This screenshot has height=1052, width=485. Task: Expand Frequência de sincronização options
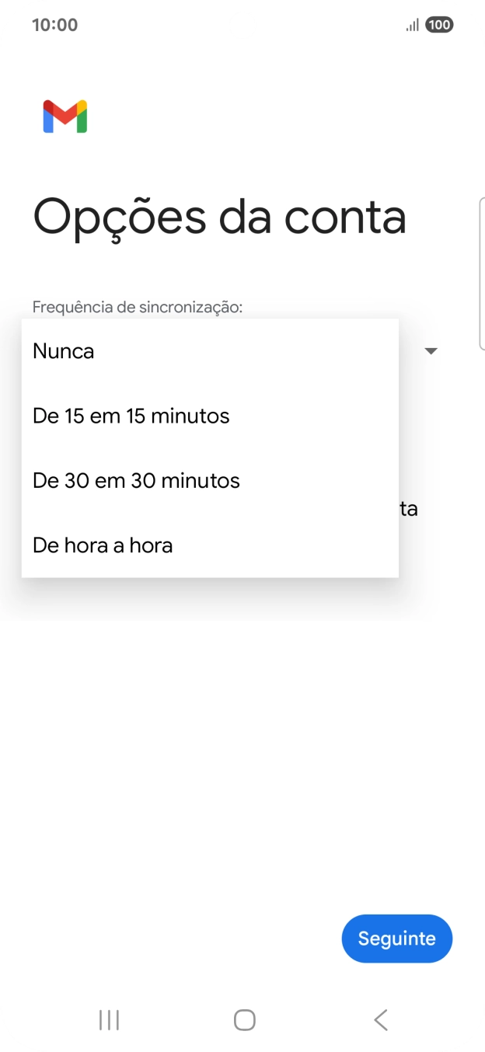click(431, 351)
